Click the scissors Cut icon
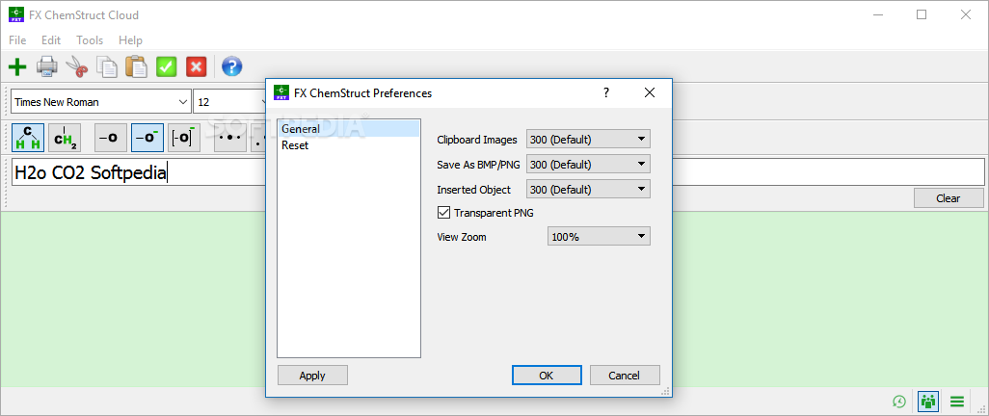 77,66
